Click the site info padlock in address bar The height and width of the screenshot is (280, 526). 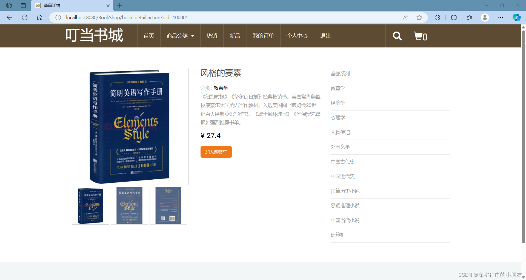(58, 17)
